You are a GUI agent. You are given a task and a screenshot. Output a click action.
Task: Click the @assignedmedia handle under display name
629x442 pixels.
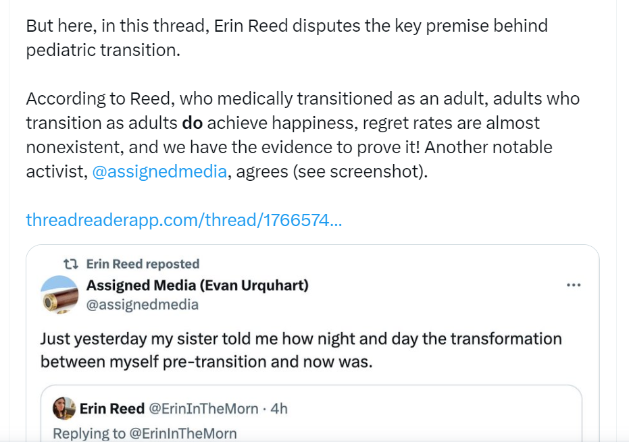(x=143, y=304)
